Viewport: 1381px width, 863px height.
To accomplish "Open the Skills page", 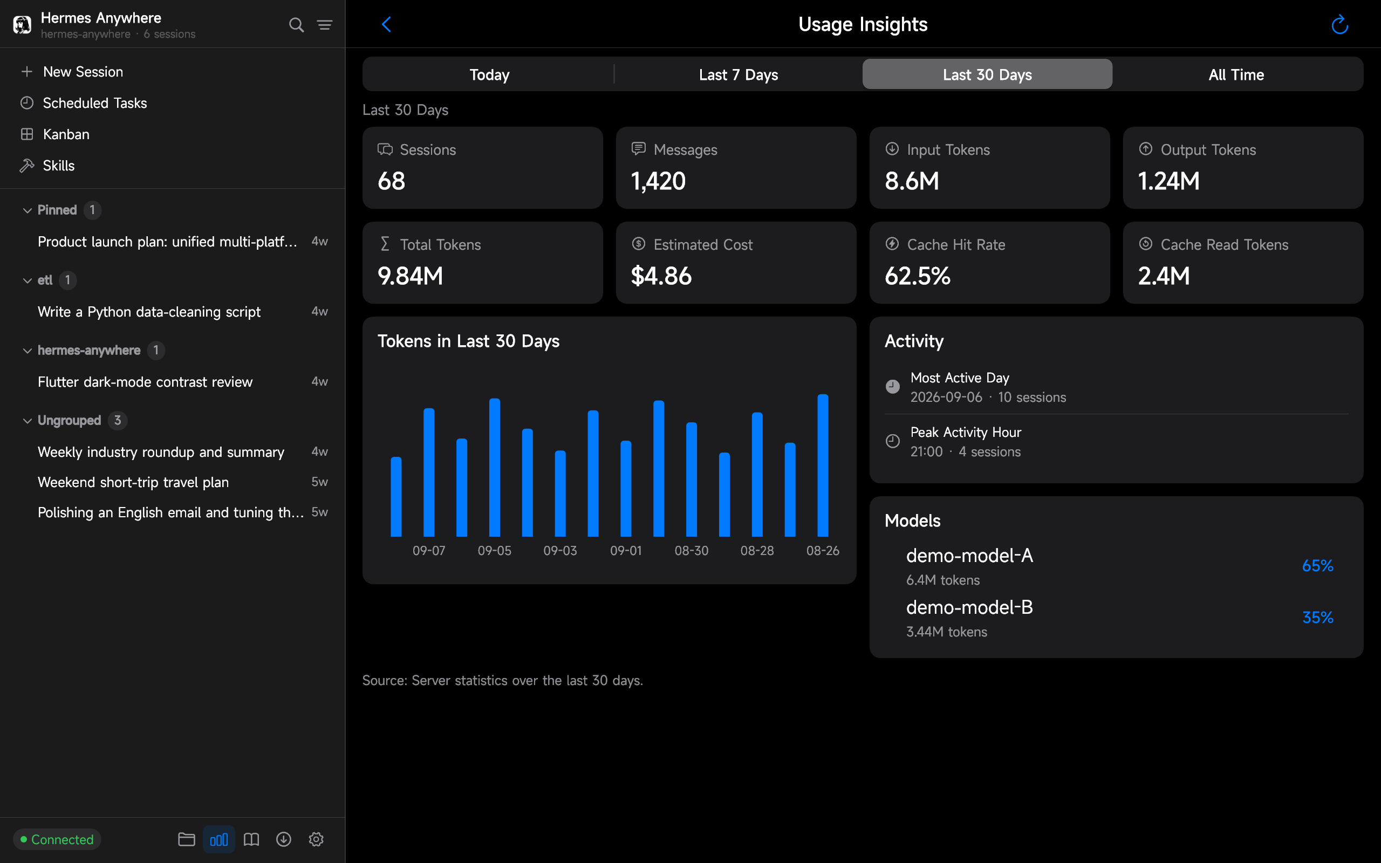I will pyautogui.click(x=172, y=166).
